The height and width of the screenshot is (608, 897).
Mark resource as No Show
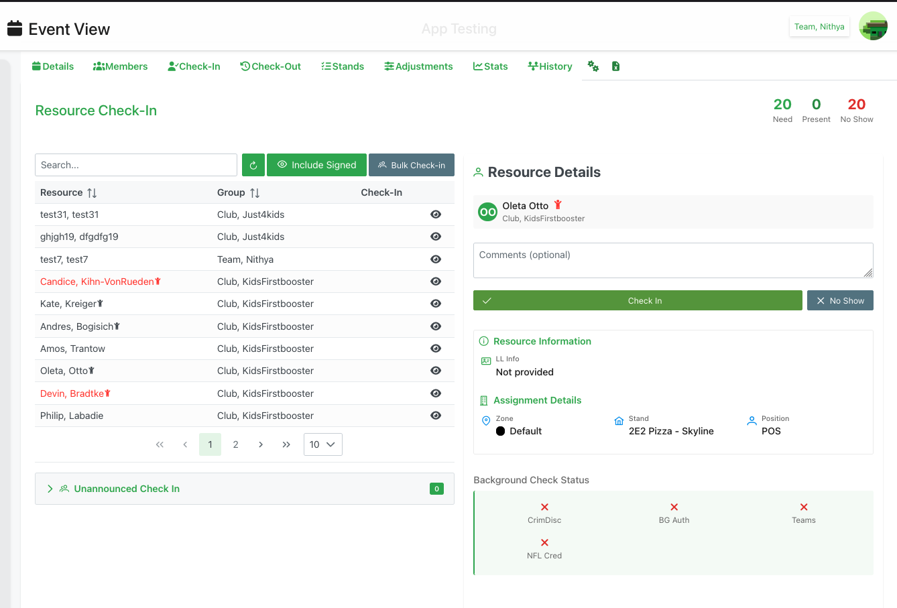840,301
